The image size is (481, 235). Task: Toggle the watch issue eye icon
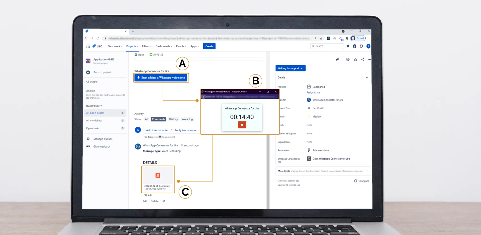[x=348, y=60]
